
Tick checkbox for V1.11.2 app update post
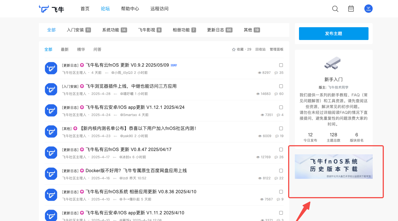(x=281, y=213)
